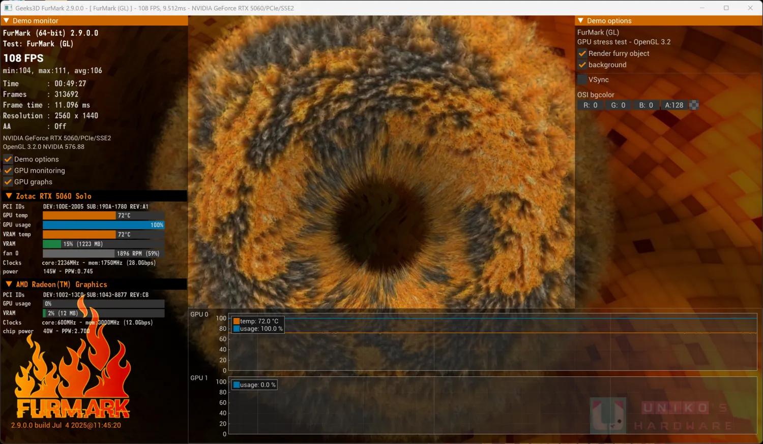Click the FurMark app icon in title bar
Screen dimensions: 763x444
coord(8,8)
